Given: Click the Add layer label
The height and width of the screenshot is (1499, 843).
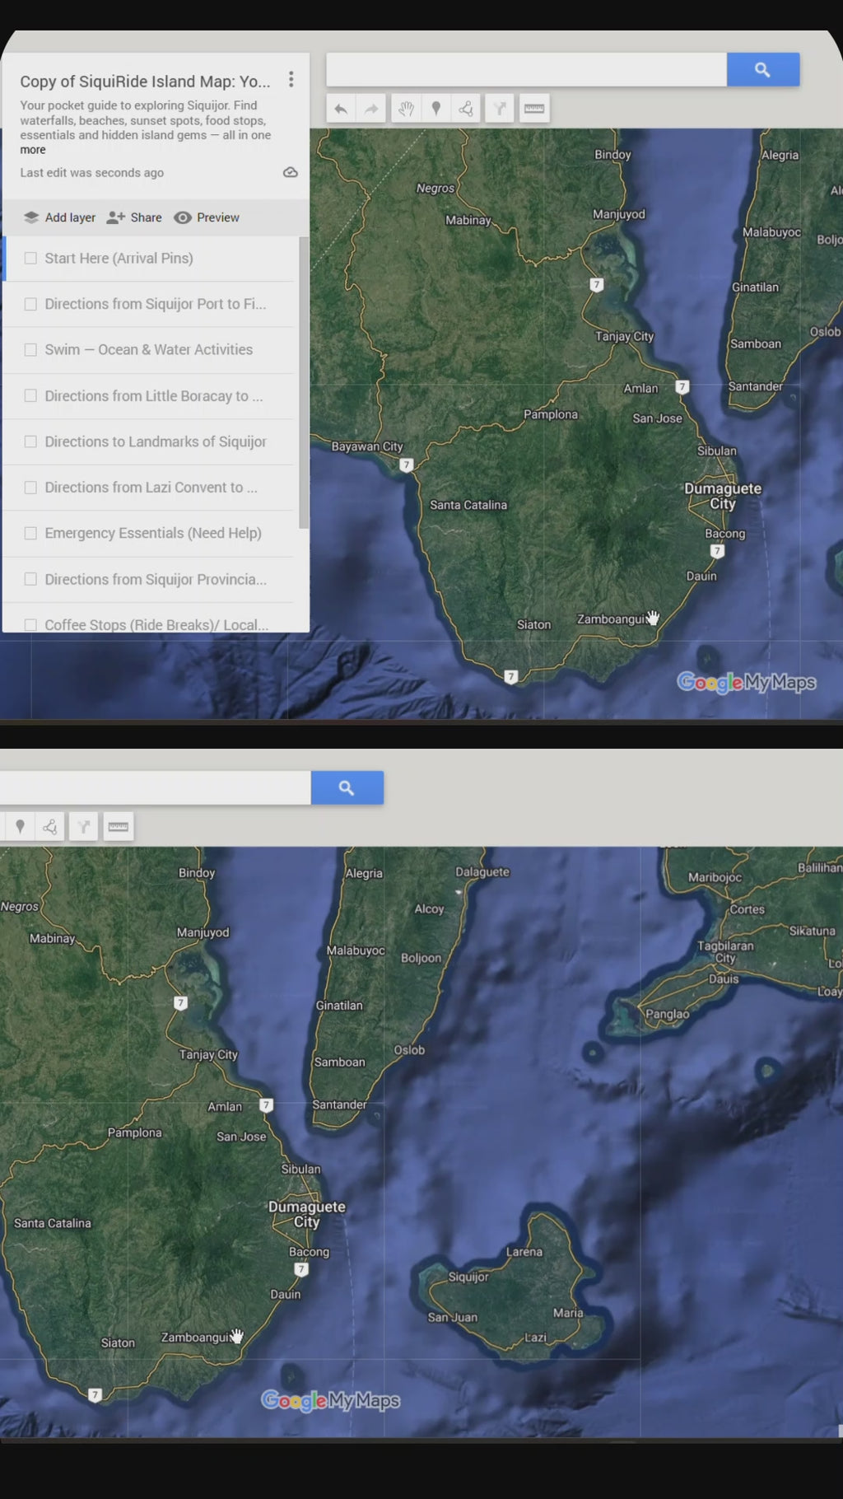Looking at the screenshot, I should (x=70, y=217).
